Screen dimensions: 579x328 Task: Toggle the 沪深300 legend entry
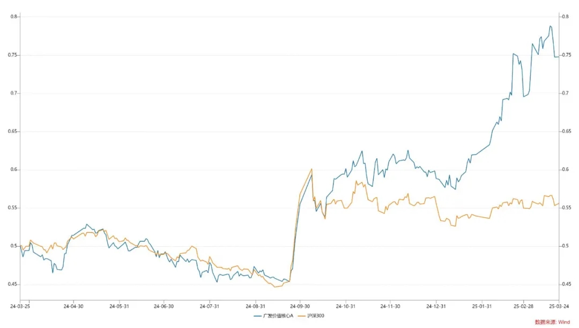coord(315,316)
